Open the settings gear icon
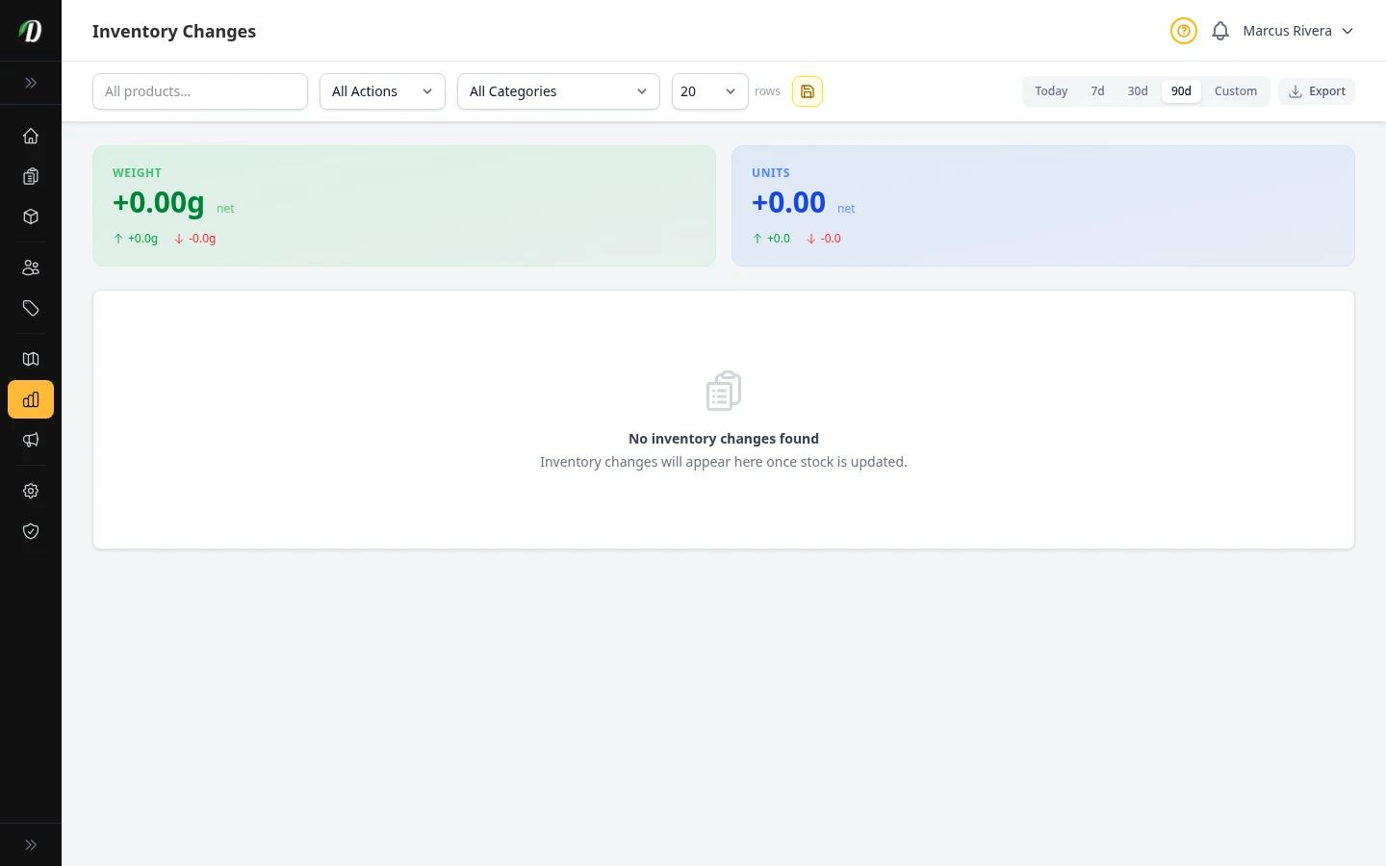The image size is (1386, 866). click(31, 491)
